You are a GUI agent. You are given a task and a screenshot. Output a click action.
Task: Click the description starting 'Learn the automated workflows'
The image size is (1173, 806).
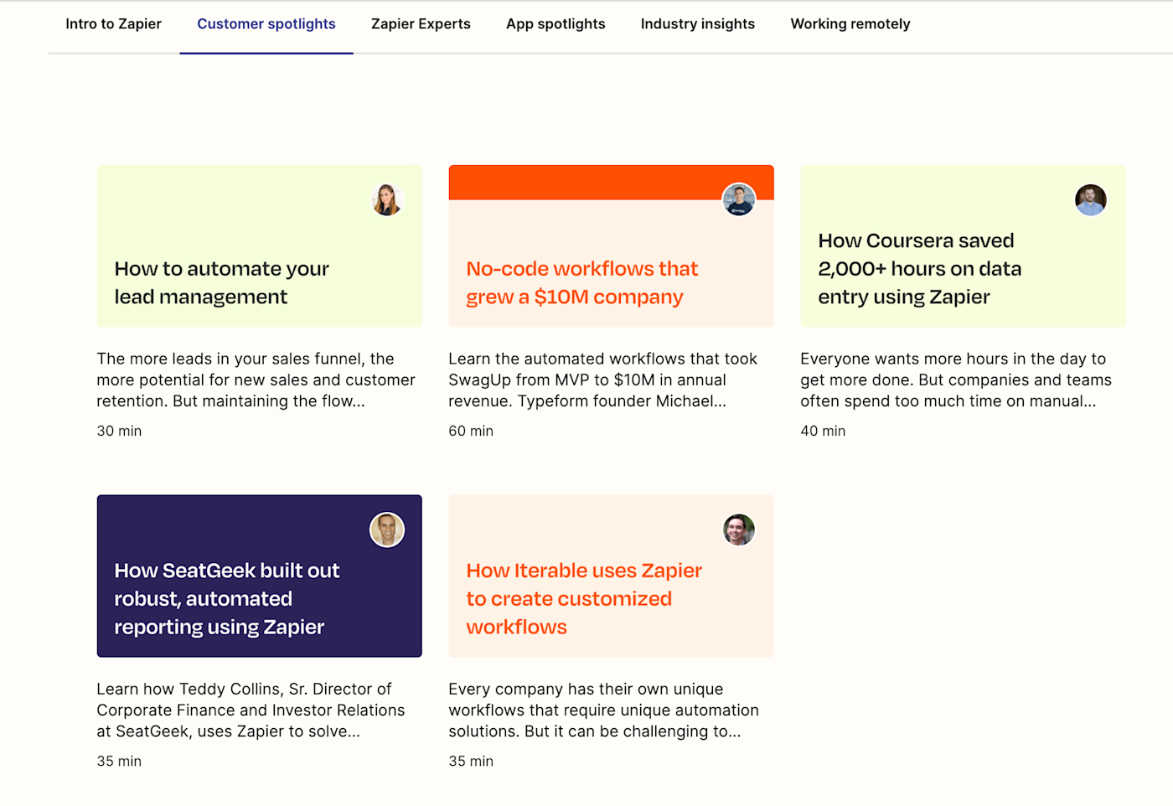[602, 380]
